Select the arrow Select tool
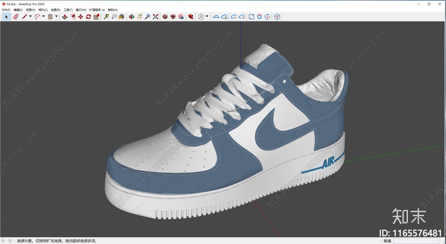This screenshot has width=446, height=244. 6,17
